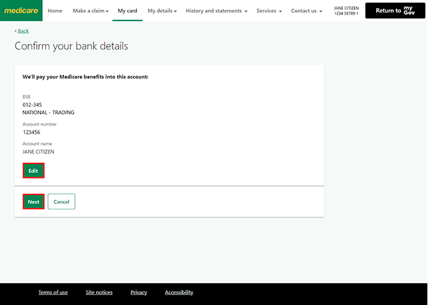Click the Edit button
The height and width of the screenshot is (305, 428).
point(34,171)
